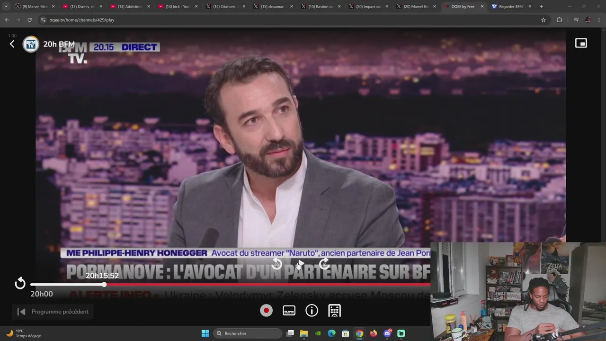Switch to the '(15) closaman' X tab
The image size is (606, 341).
272,7
